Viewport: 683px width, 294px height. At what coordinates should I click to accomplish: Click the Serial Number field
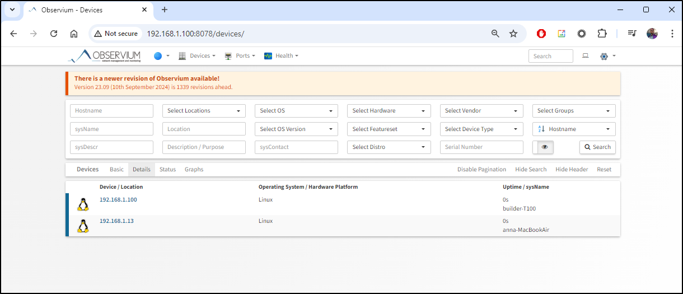pyautogui.click(x=481, y=147)
